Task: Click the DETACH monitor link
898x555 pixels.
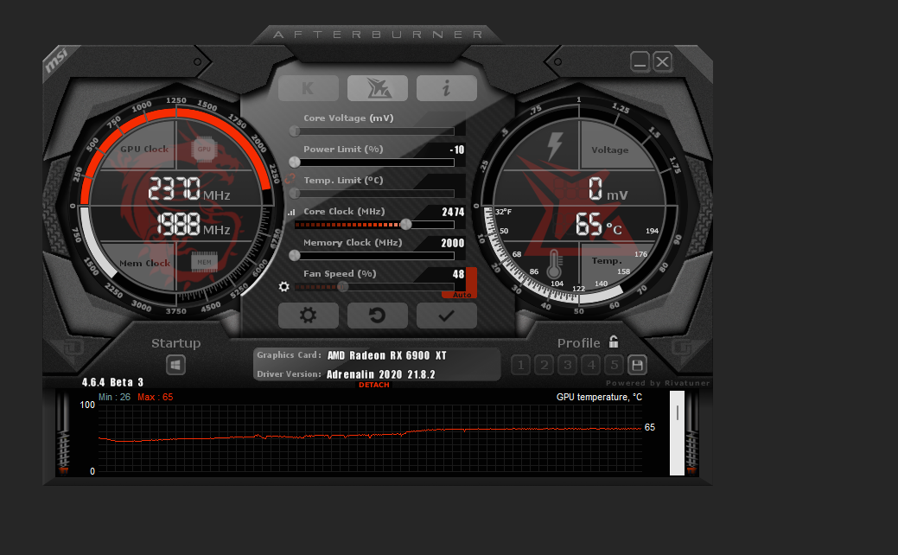Action: coord(374,385)
